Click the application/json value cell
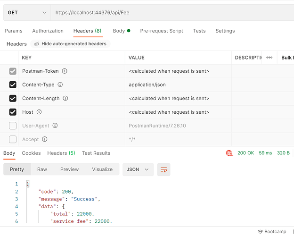Image resolution: width=294 pixels, height=236 pixels. 178,85
